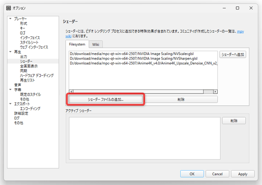Click right arrow of horizontal scrollbar
The image size is (262, 185).
[x=215, y=91]
